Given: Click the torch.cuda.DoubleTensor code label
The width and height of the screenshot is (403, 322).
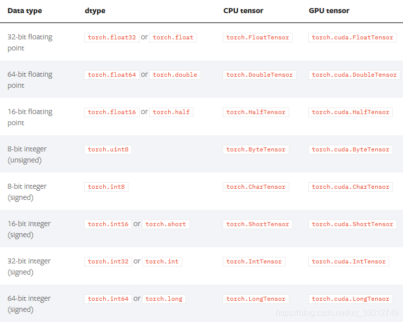Looking at the screenshot, I should pos(354,75).
